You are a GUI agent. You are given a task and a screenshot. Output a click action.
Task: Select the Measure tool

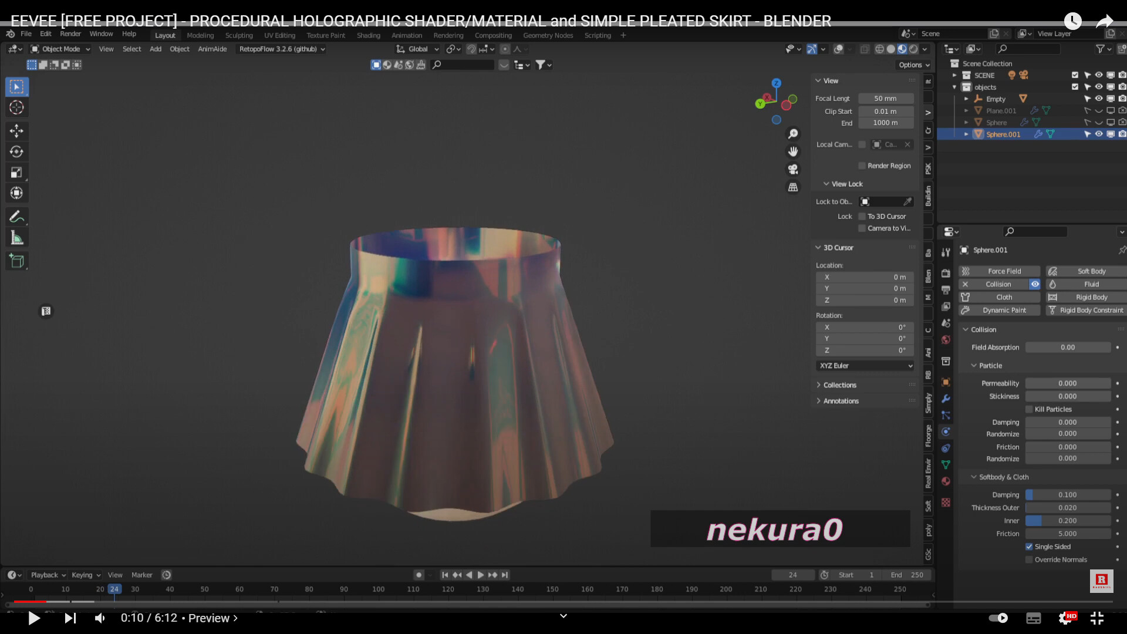[16, 237]
